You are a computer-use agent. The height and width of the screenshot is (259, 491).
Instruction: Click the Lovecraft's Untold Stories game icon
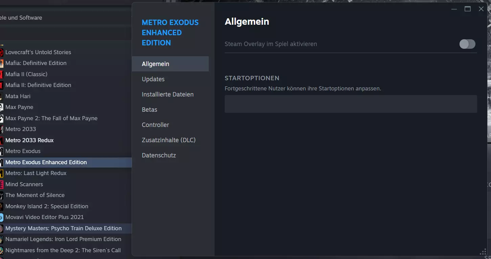(1, 52)
